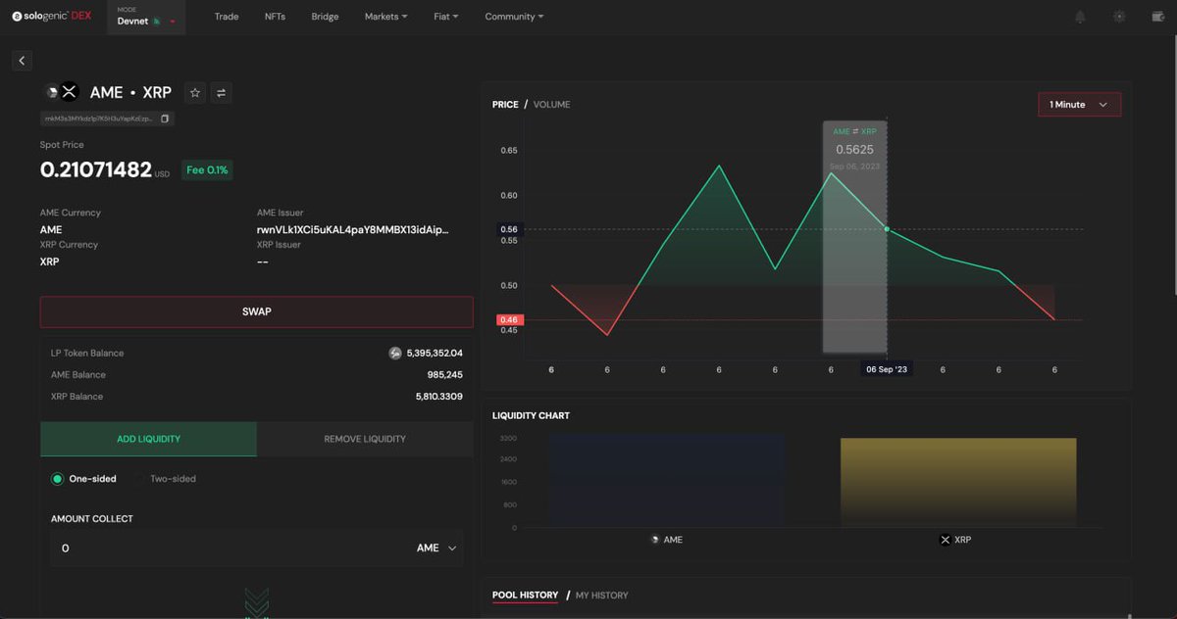Click the red 0.46 price label
1177x619 pixels.
[x=508, y=320]
